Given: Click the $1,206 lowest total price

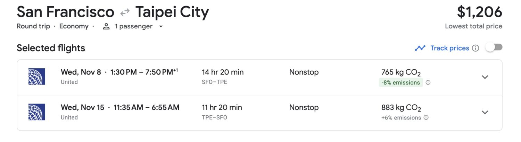Looking at the screenshot, I should pos(479,12).
